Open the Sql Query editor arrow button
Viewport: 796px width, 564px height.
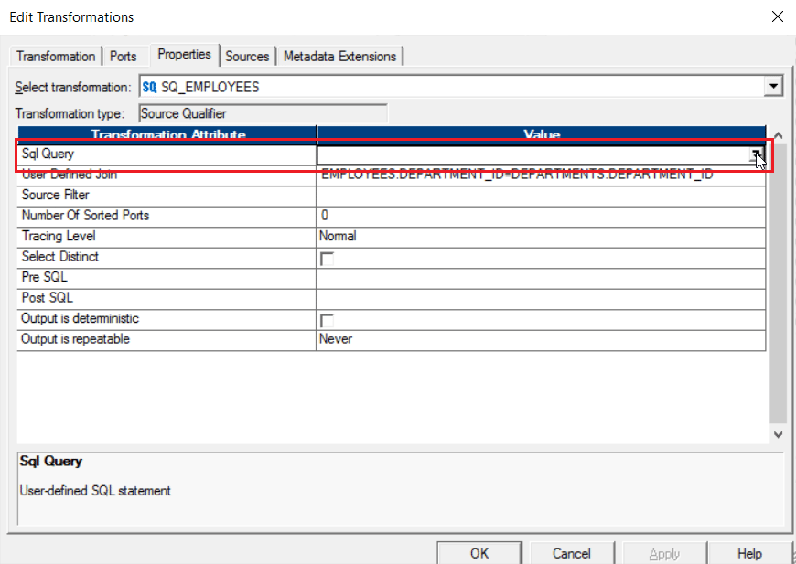757,154
